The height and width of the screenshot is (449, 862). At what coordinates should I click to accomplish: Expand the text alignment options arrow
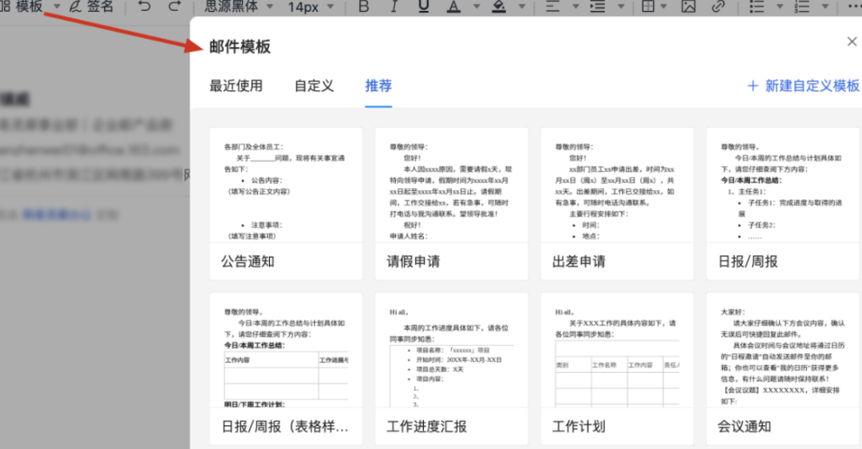click(x=575, y=7)
